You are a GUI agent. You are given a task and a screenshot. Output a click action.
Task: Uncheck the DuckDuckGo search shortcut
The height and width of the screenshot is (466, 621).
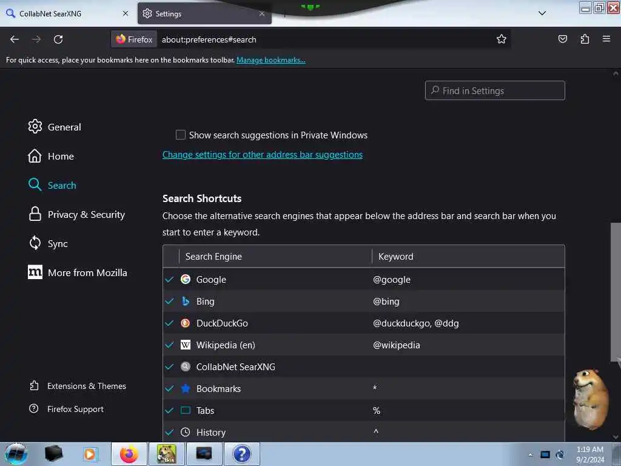[x=170, y=323]
